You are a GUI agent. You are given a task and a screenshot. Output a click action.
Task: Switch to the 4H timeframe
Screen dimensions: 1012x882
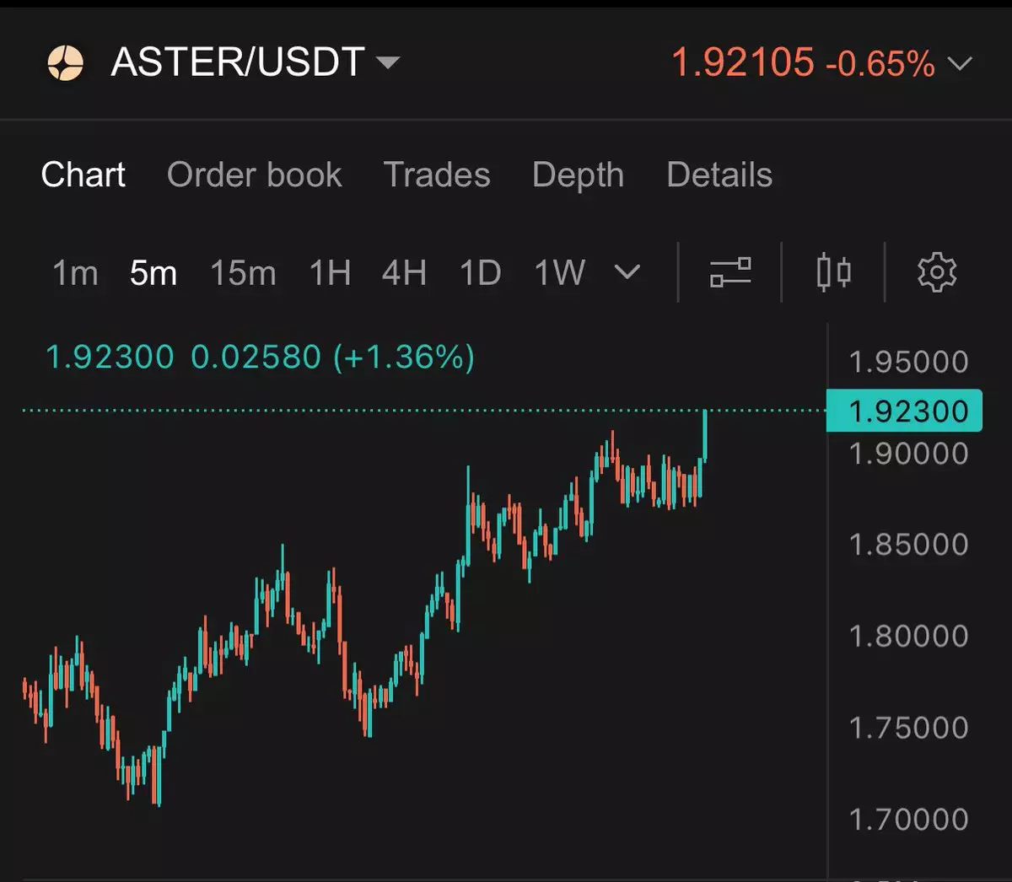point(404,273)
